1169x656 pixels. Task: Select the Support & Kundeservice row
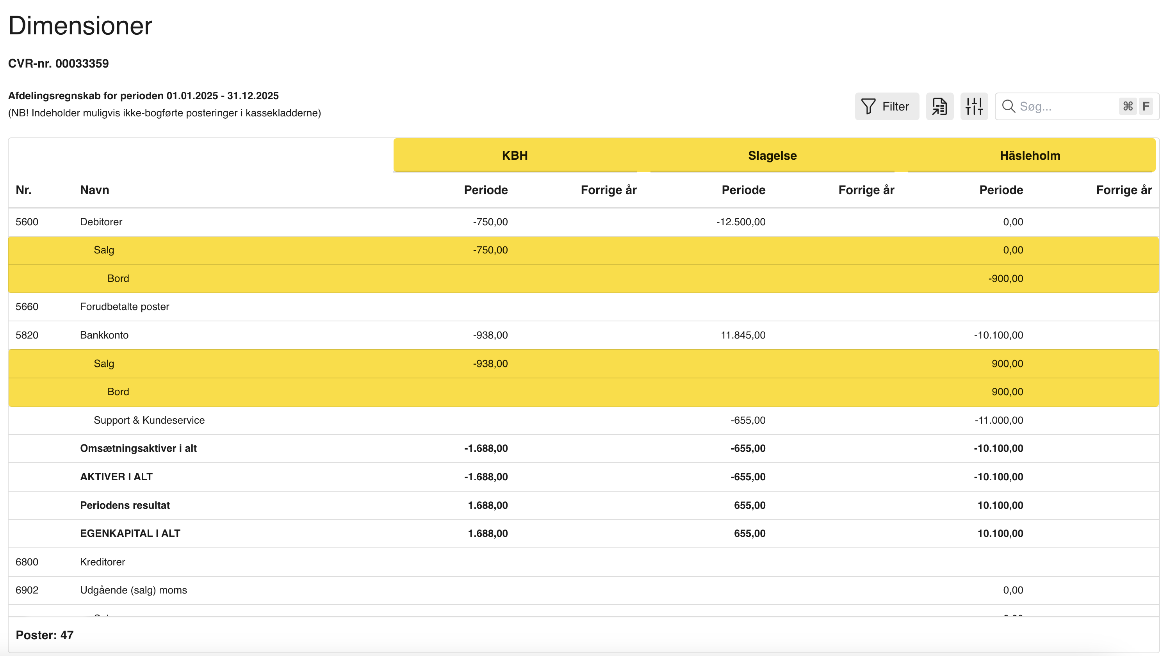pyautogui.click(x=149, y=421)
